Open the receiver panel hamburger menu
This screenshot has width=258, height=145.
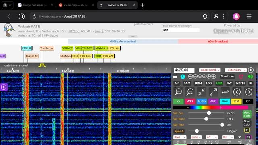click(x=175, y=76)
